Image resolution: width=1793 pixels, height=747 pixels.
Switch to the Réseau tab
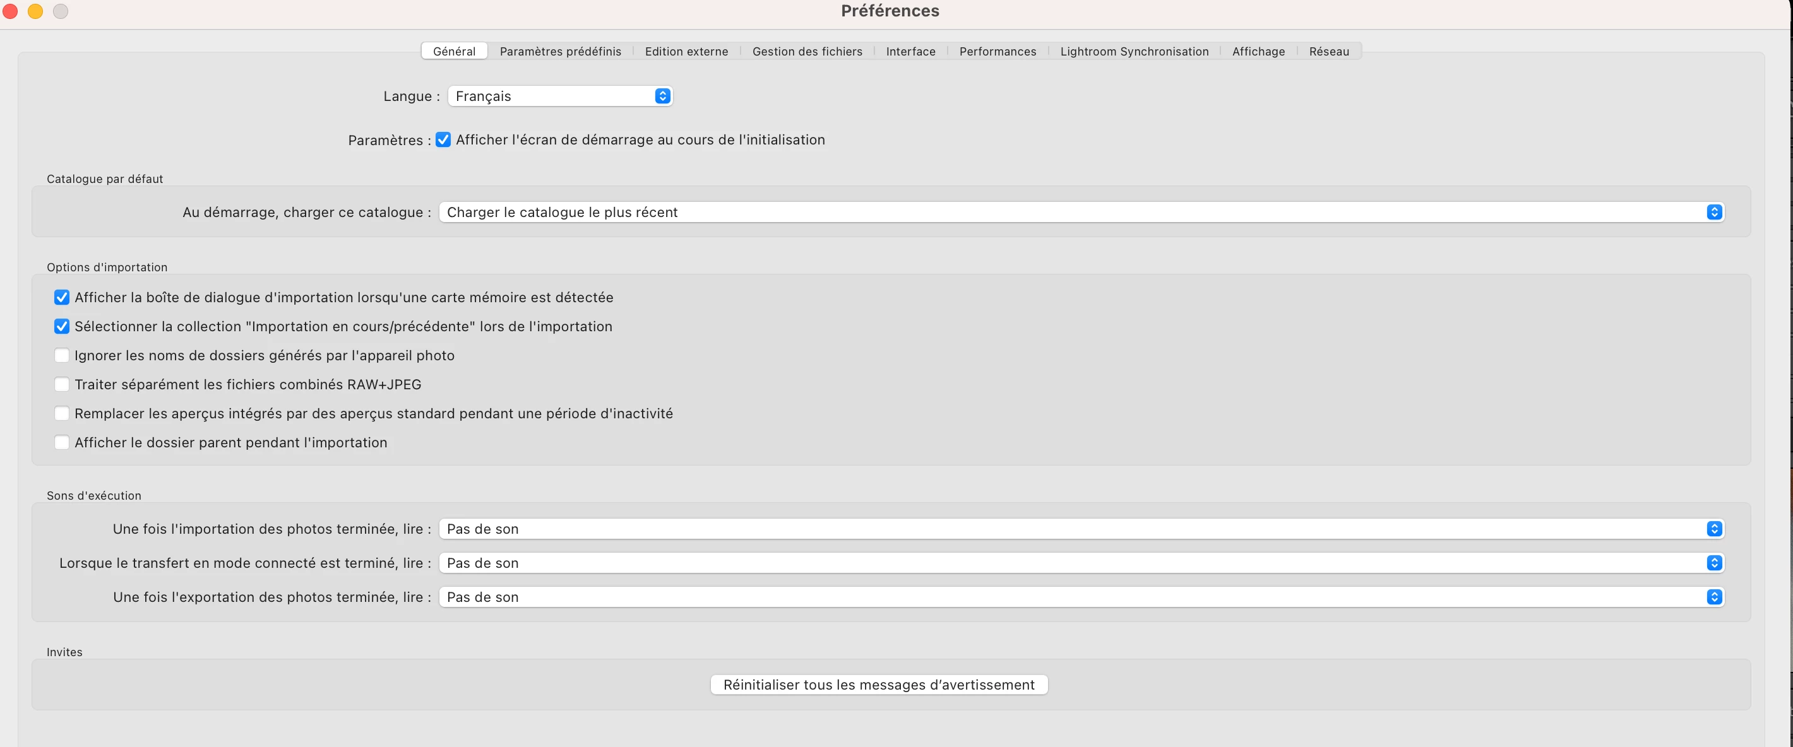tap(1328, 52)
